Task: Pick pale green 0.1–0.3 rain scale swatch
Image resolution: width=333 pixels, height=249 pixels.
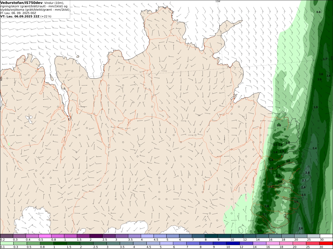Action: click(7, 243)
